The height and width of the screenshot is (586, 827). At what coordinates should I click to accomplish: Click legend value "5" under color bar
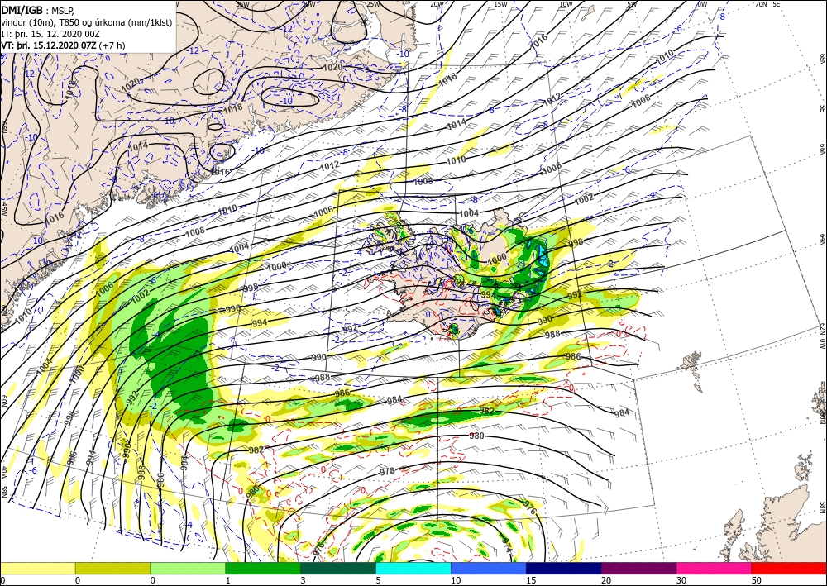[378, 580]
